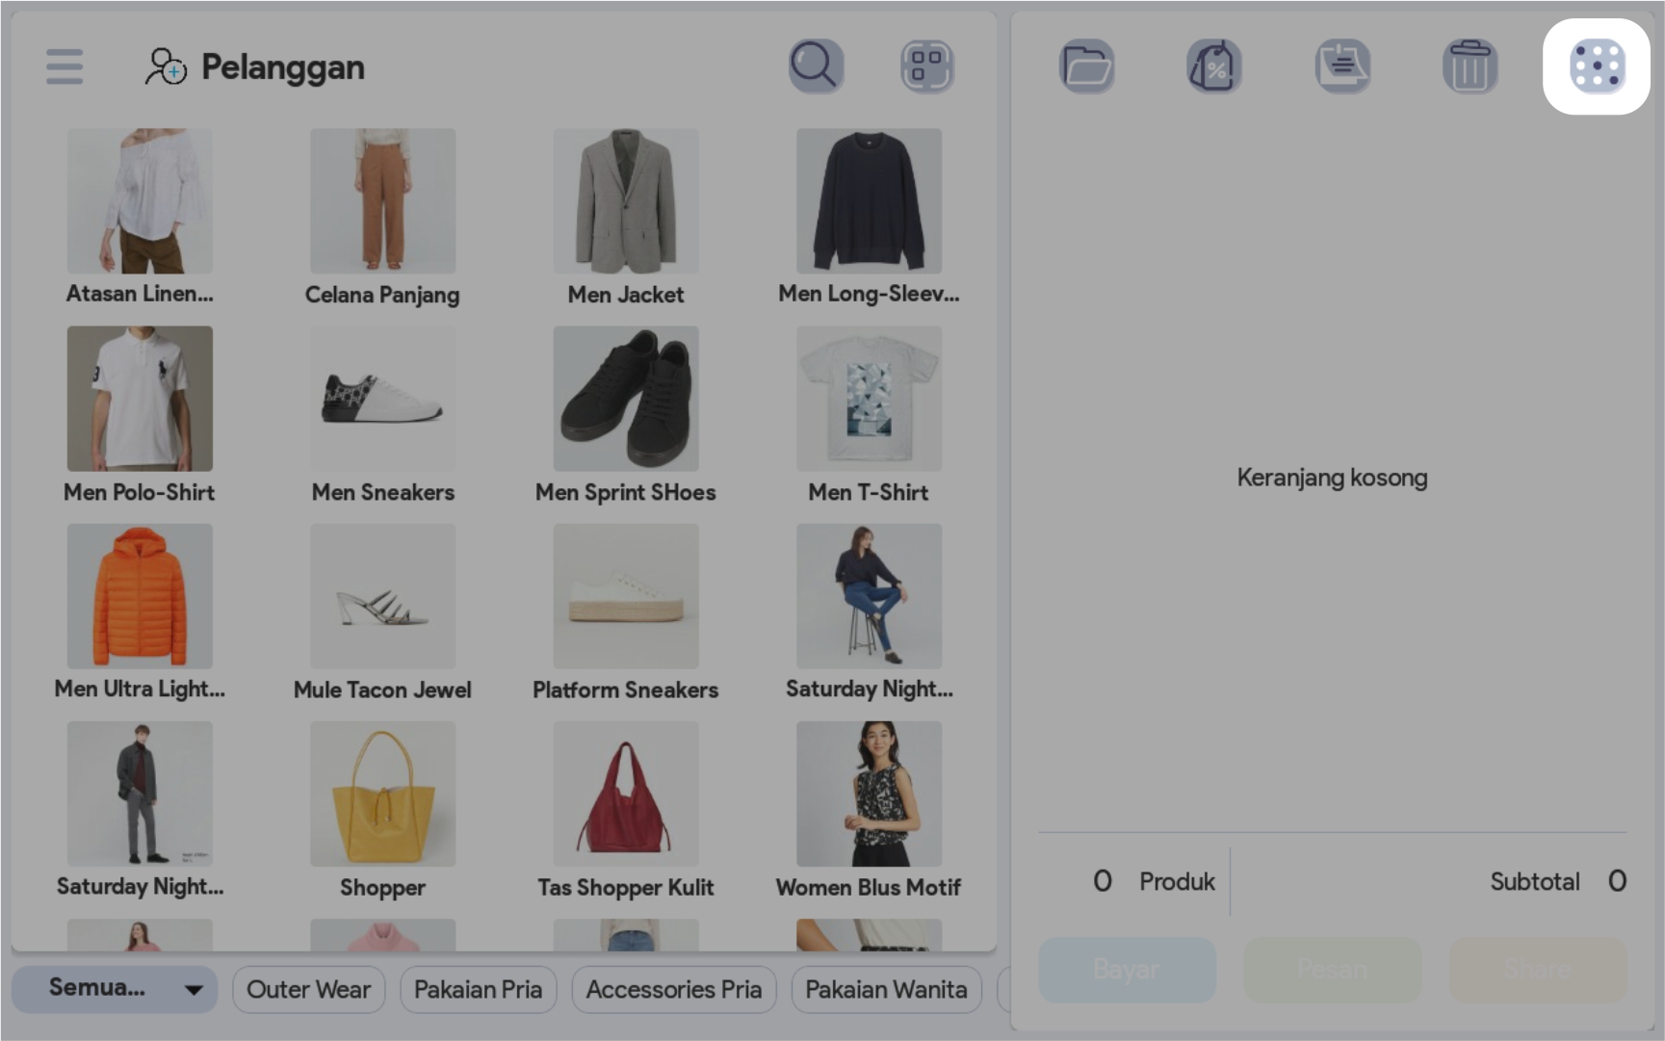The image size is (1665, 1041).
Task: Open the hamburger menu
Action: (64, 66)
